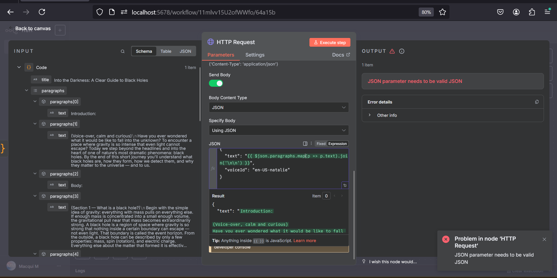Dismiss the HTTP Request error notification
Image resolution: width=557 pixels, height=278 pixels.
(x=544, y=239)
